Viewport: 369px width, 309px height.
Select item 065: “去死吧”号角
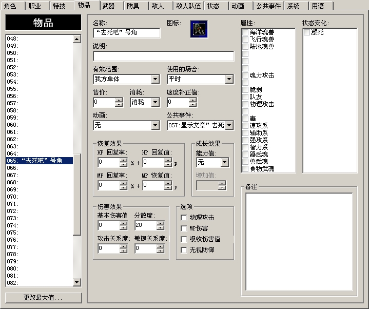pyautogui.click(x=40, y=161)
